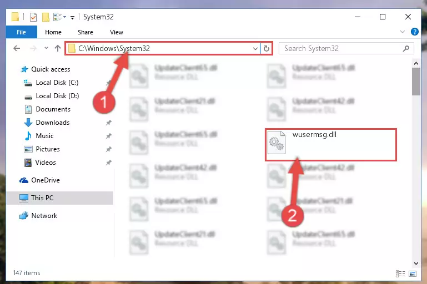Click the folder icon at the title bar left
The image size is (427, 284).
15,17
